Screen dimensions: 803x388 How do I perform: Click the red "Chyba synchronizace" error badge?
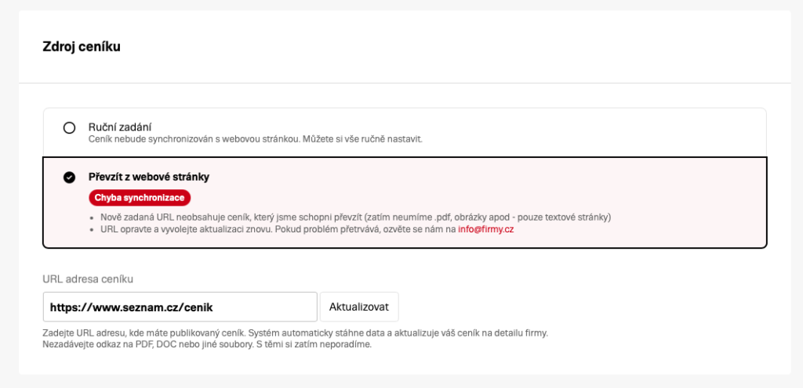[140, 197]
